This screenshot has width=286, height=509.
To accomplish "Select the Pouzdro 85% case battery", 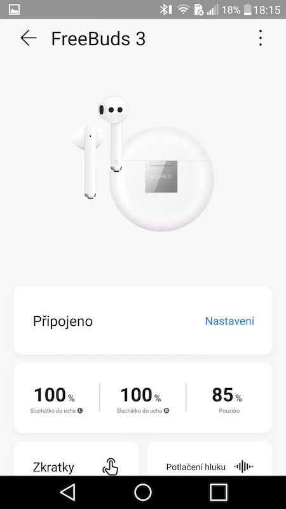I will click(229, 399).
